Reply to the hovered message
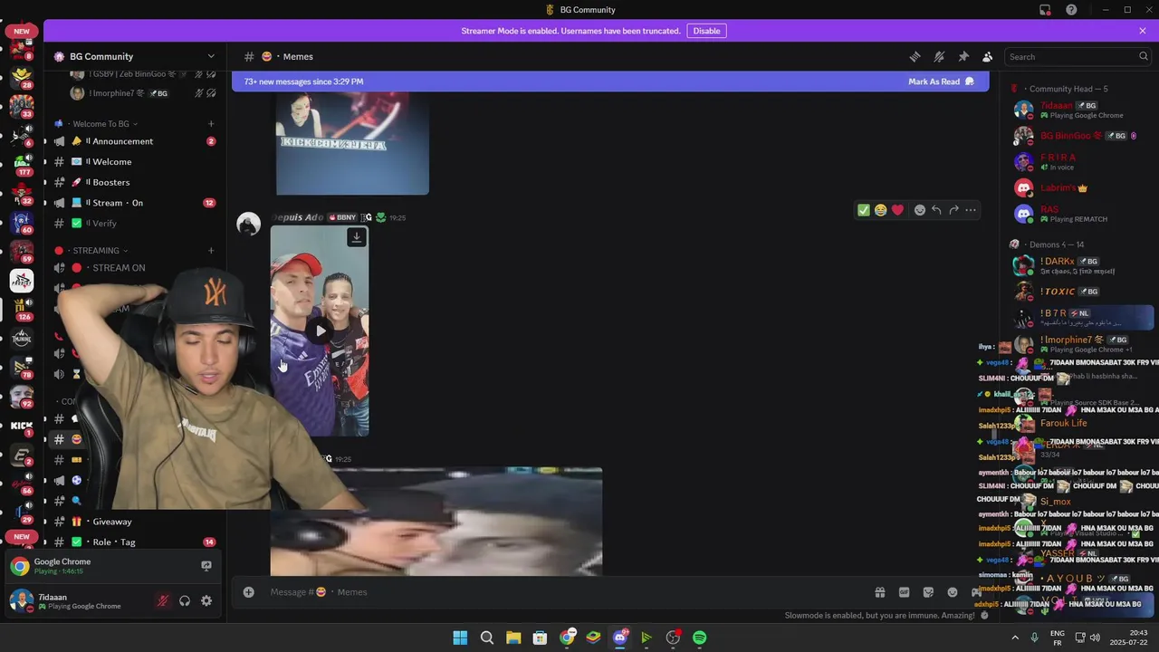Viewport: 1159px width, 652px height. point(937,210)
